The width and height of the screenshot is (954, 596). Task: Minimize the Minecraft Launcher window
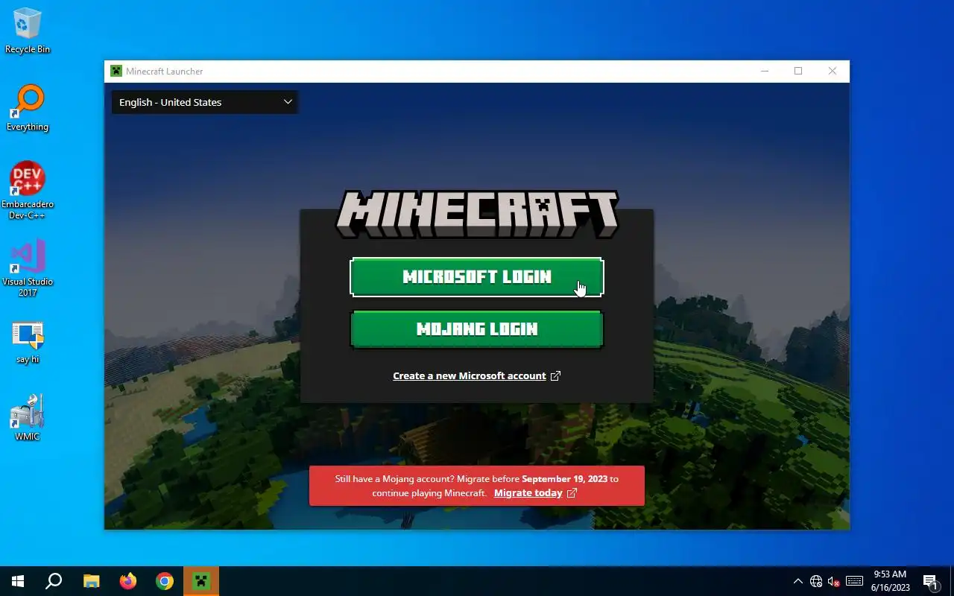tap(765, 72)
